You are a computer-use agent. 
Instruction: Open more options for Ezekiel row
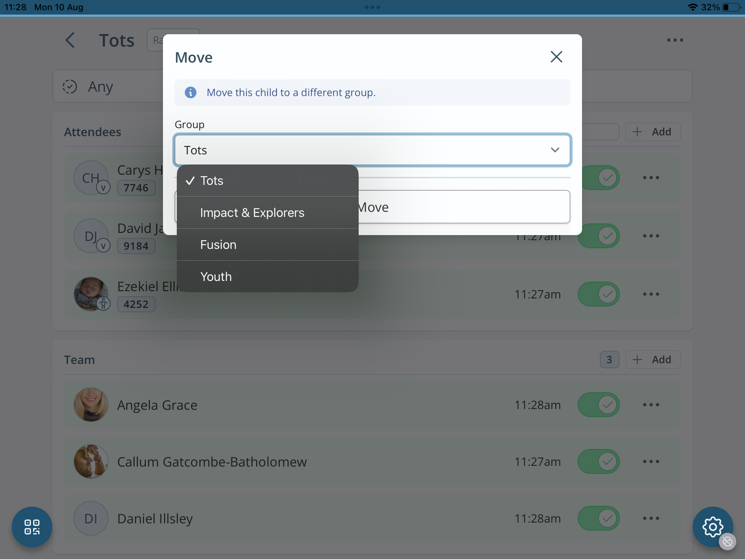(x=651, y=294)
